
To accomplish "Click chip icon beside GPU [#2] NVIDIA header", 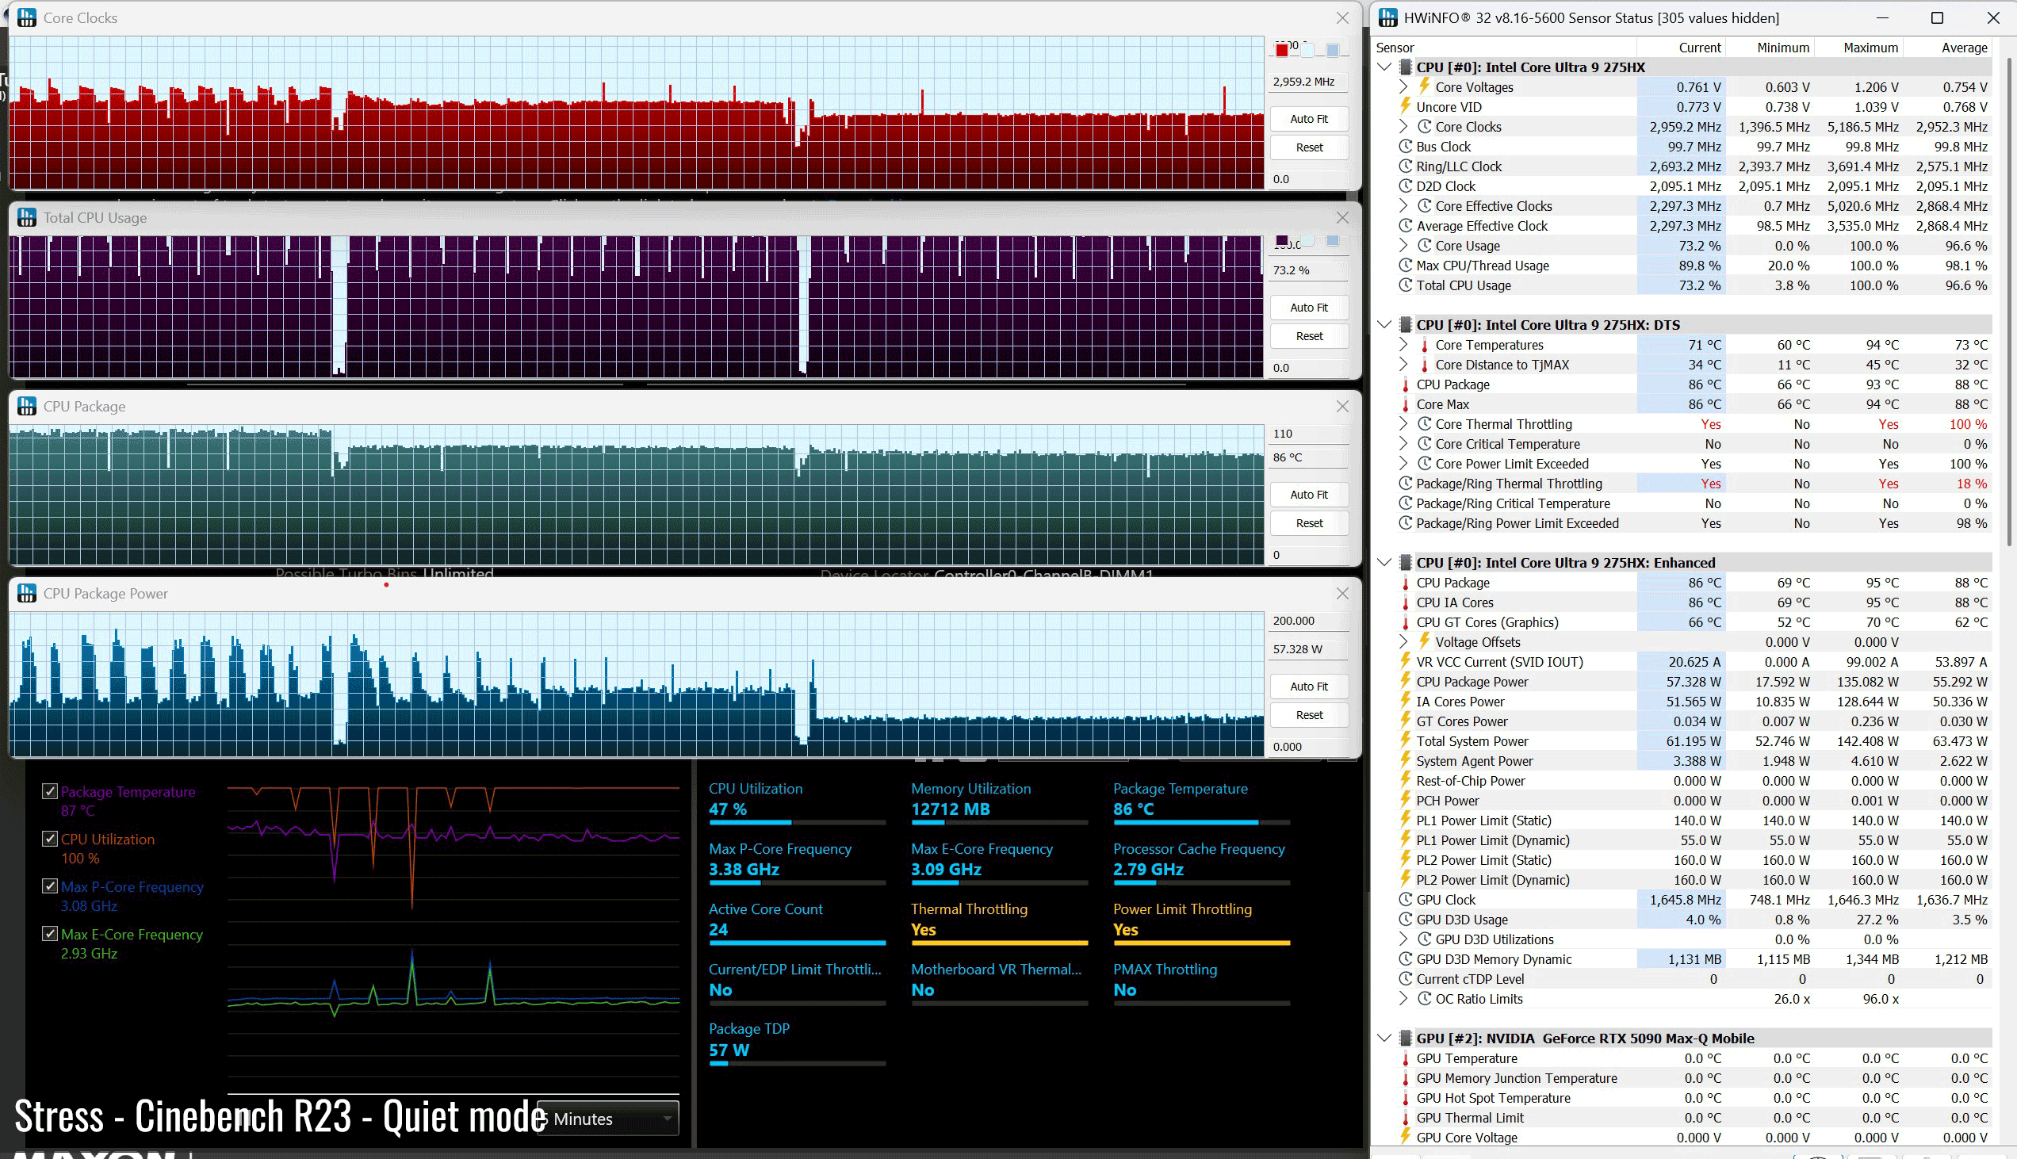I will 1406,1038.
